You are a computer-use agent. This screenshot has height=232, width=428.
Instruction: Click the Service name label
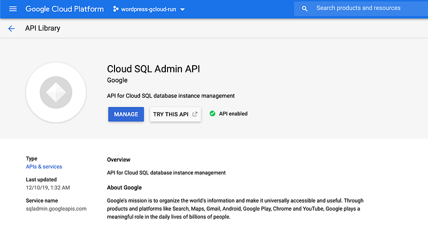pyautogui.click(x=42, y=201)
